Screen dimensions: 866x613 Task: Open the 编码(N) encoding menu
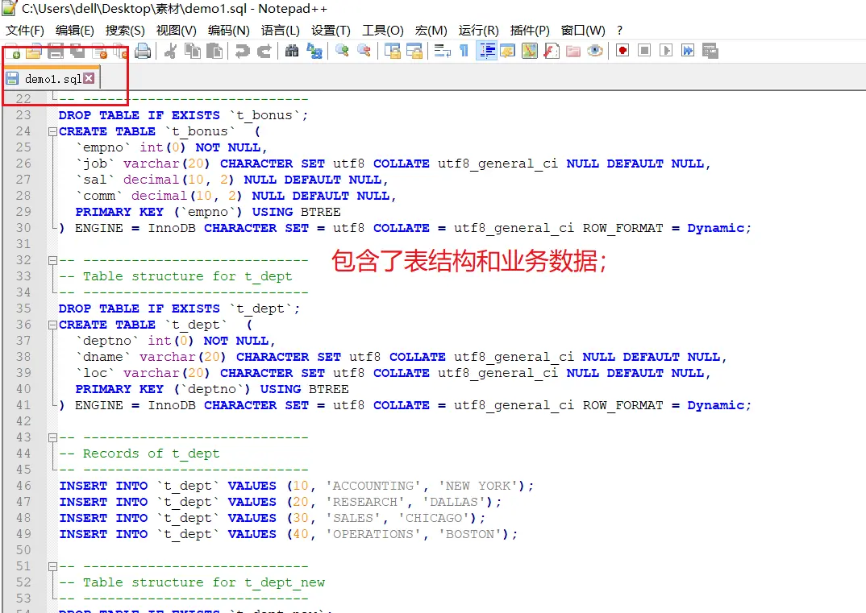pyautogui.click(x=228, y=31)
